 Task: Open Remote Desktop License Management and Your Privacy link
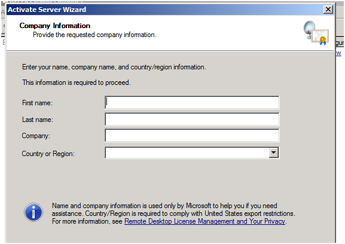point(205,221)
